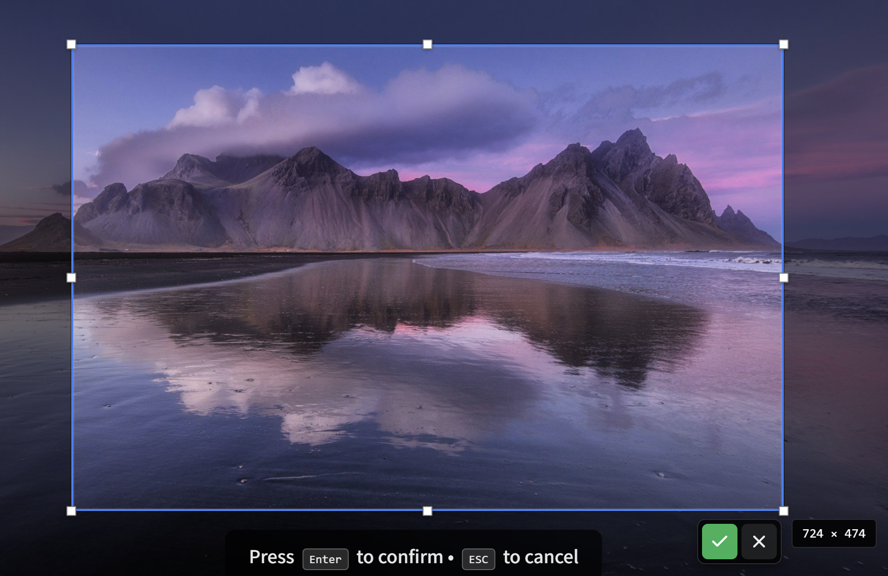The height and width of the screenshot is (576, 888).
Task: Click the left-middle edge handle
Action: 72,278
